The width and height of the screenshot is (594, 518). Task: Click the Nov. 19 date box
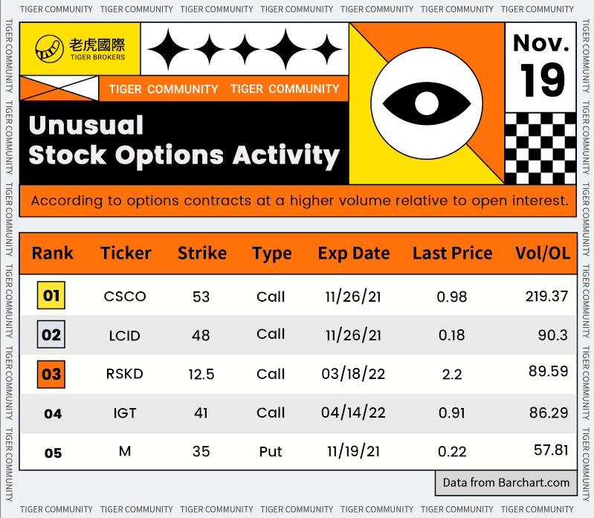pyautogui.click(x=540, y=65)
